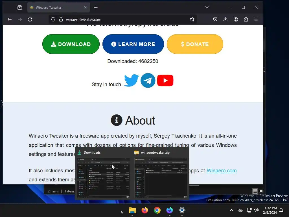289x217 pixels.
Task: Open the shield tracking protection icon
Action: 53,19
